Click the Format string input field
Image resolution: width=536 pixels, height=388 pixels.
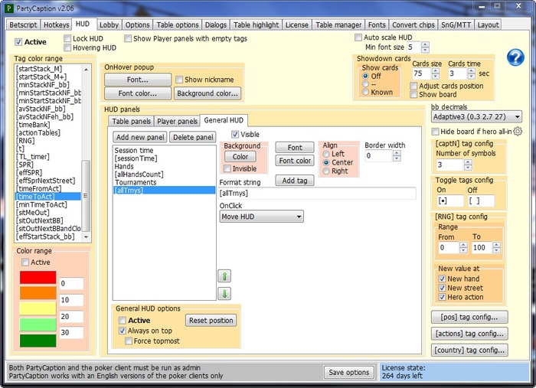[x=317, y=194]
